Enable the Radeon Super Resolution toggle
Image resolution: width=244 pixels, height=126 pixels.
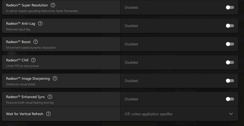(x=230, y=7)
